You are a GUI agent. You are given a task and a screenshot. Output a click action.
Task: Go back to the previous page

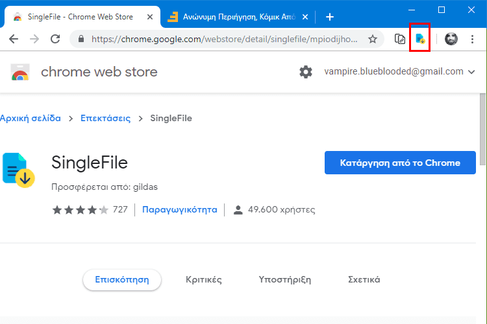point(14,39)
